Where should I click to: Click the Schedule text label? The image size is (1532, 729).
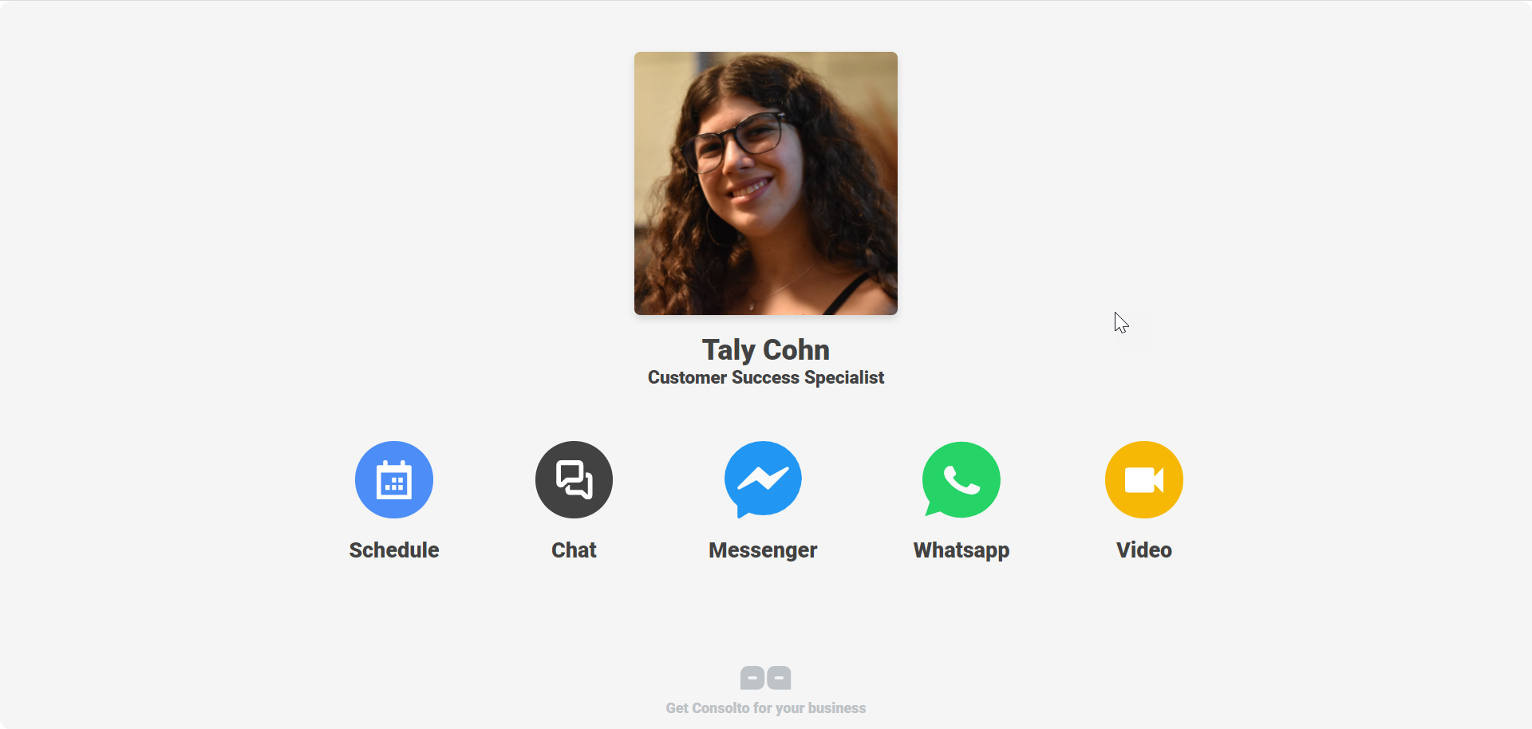394,550
